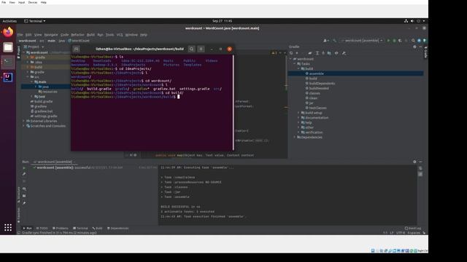Viewport: 467px width, 262px height.
Task: Expand the verification task group
Action: pyautogui.click(x=298, y=132)
